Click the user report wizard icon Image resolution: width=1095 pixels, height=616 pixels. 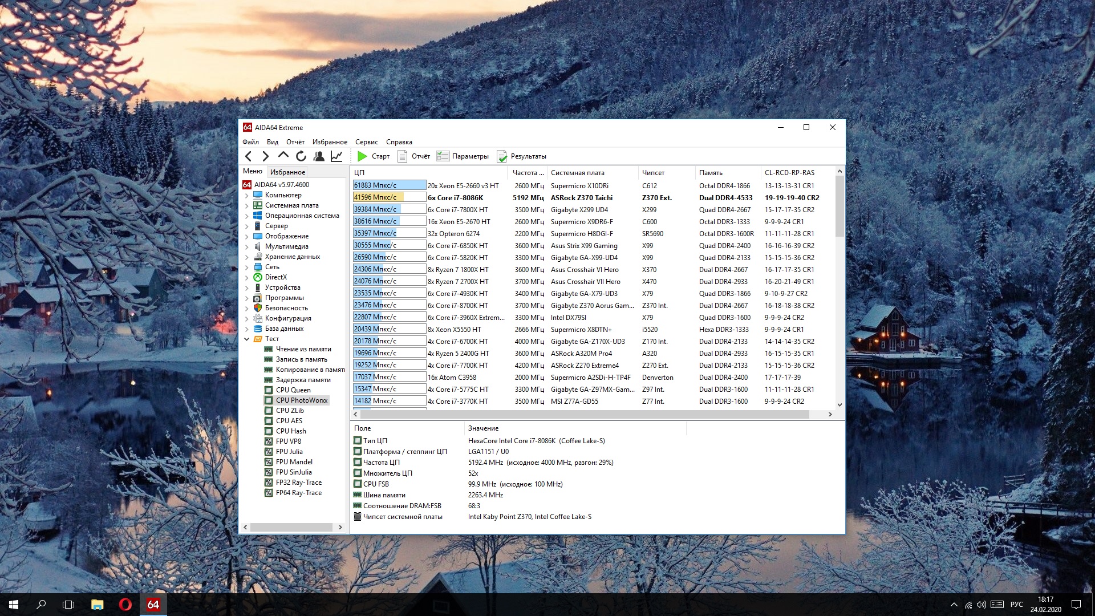pyautogui.click(x=319, y=156)
